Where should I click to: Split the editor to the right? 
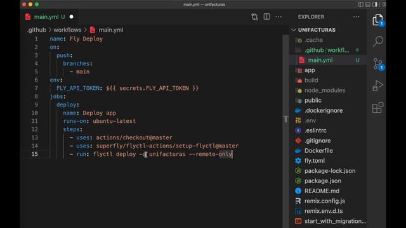tap(266, 17)
